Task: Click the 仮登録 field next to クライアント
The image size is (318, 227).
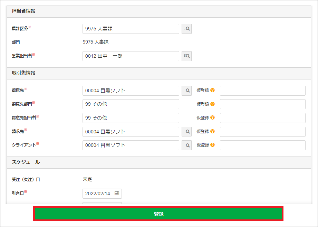Action: point(262,145)
